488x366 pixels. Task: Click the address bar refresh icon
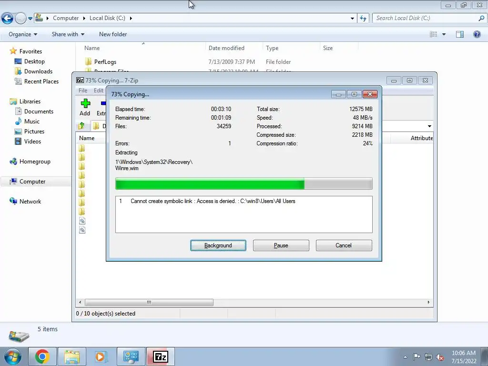363,19
